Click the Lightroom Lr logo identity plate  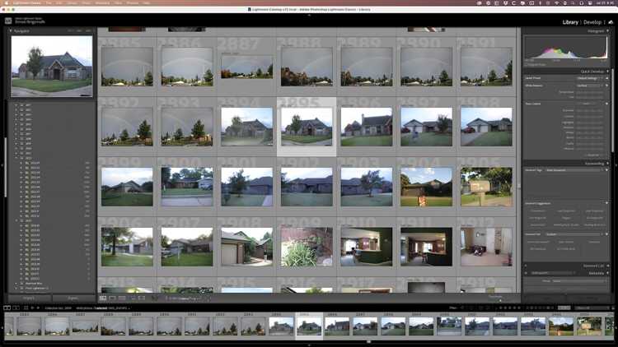(8, 21)
